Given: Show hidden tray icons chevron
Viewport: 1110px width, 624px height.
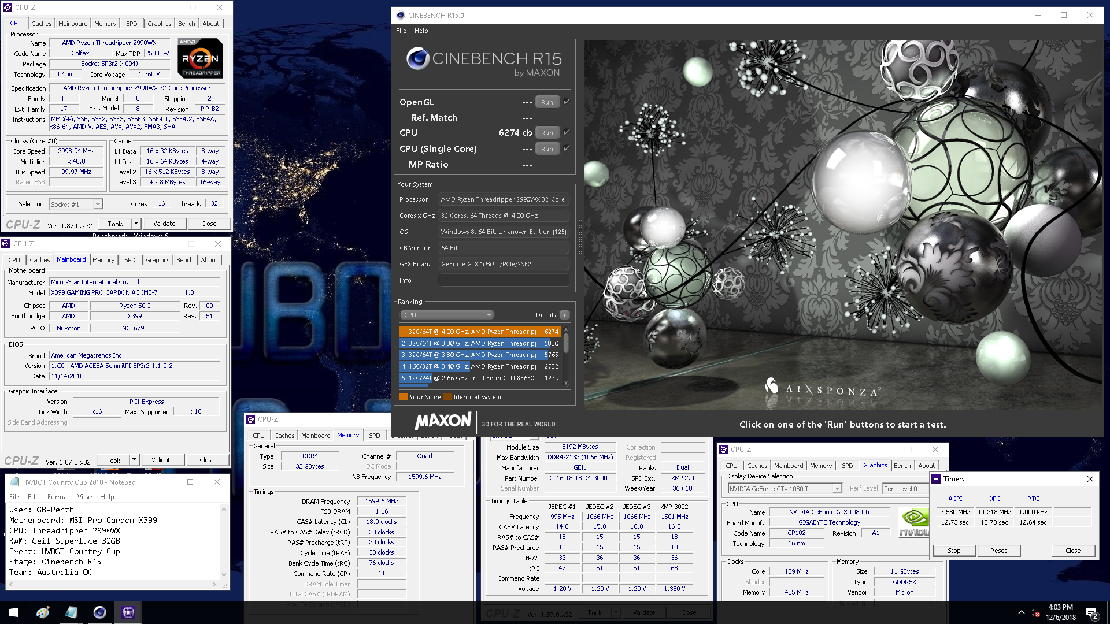Looking at the screenshot, I should [x=1021, y=612].
